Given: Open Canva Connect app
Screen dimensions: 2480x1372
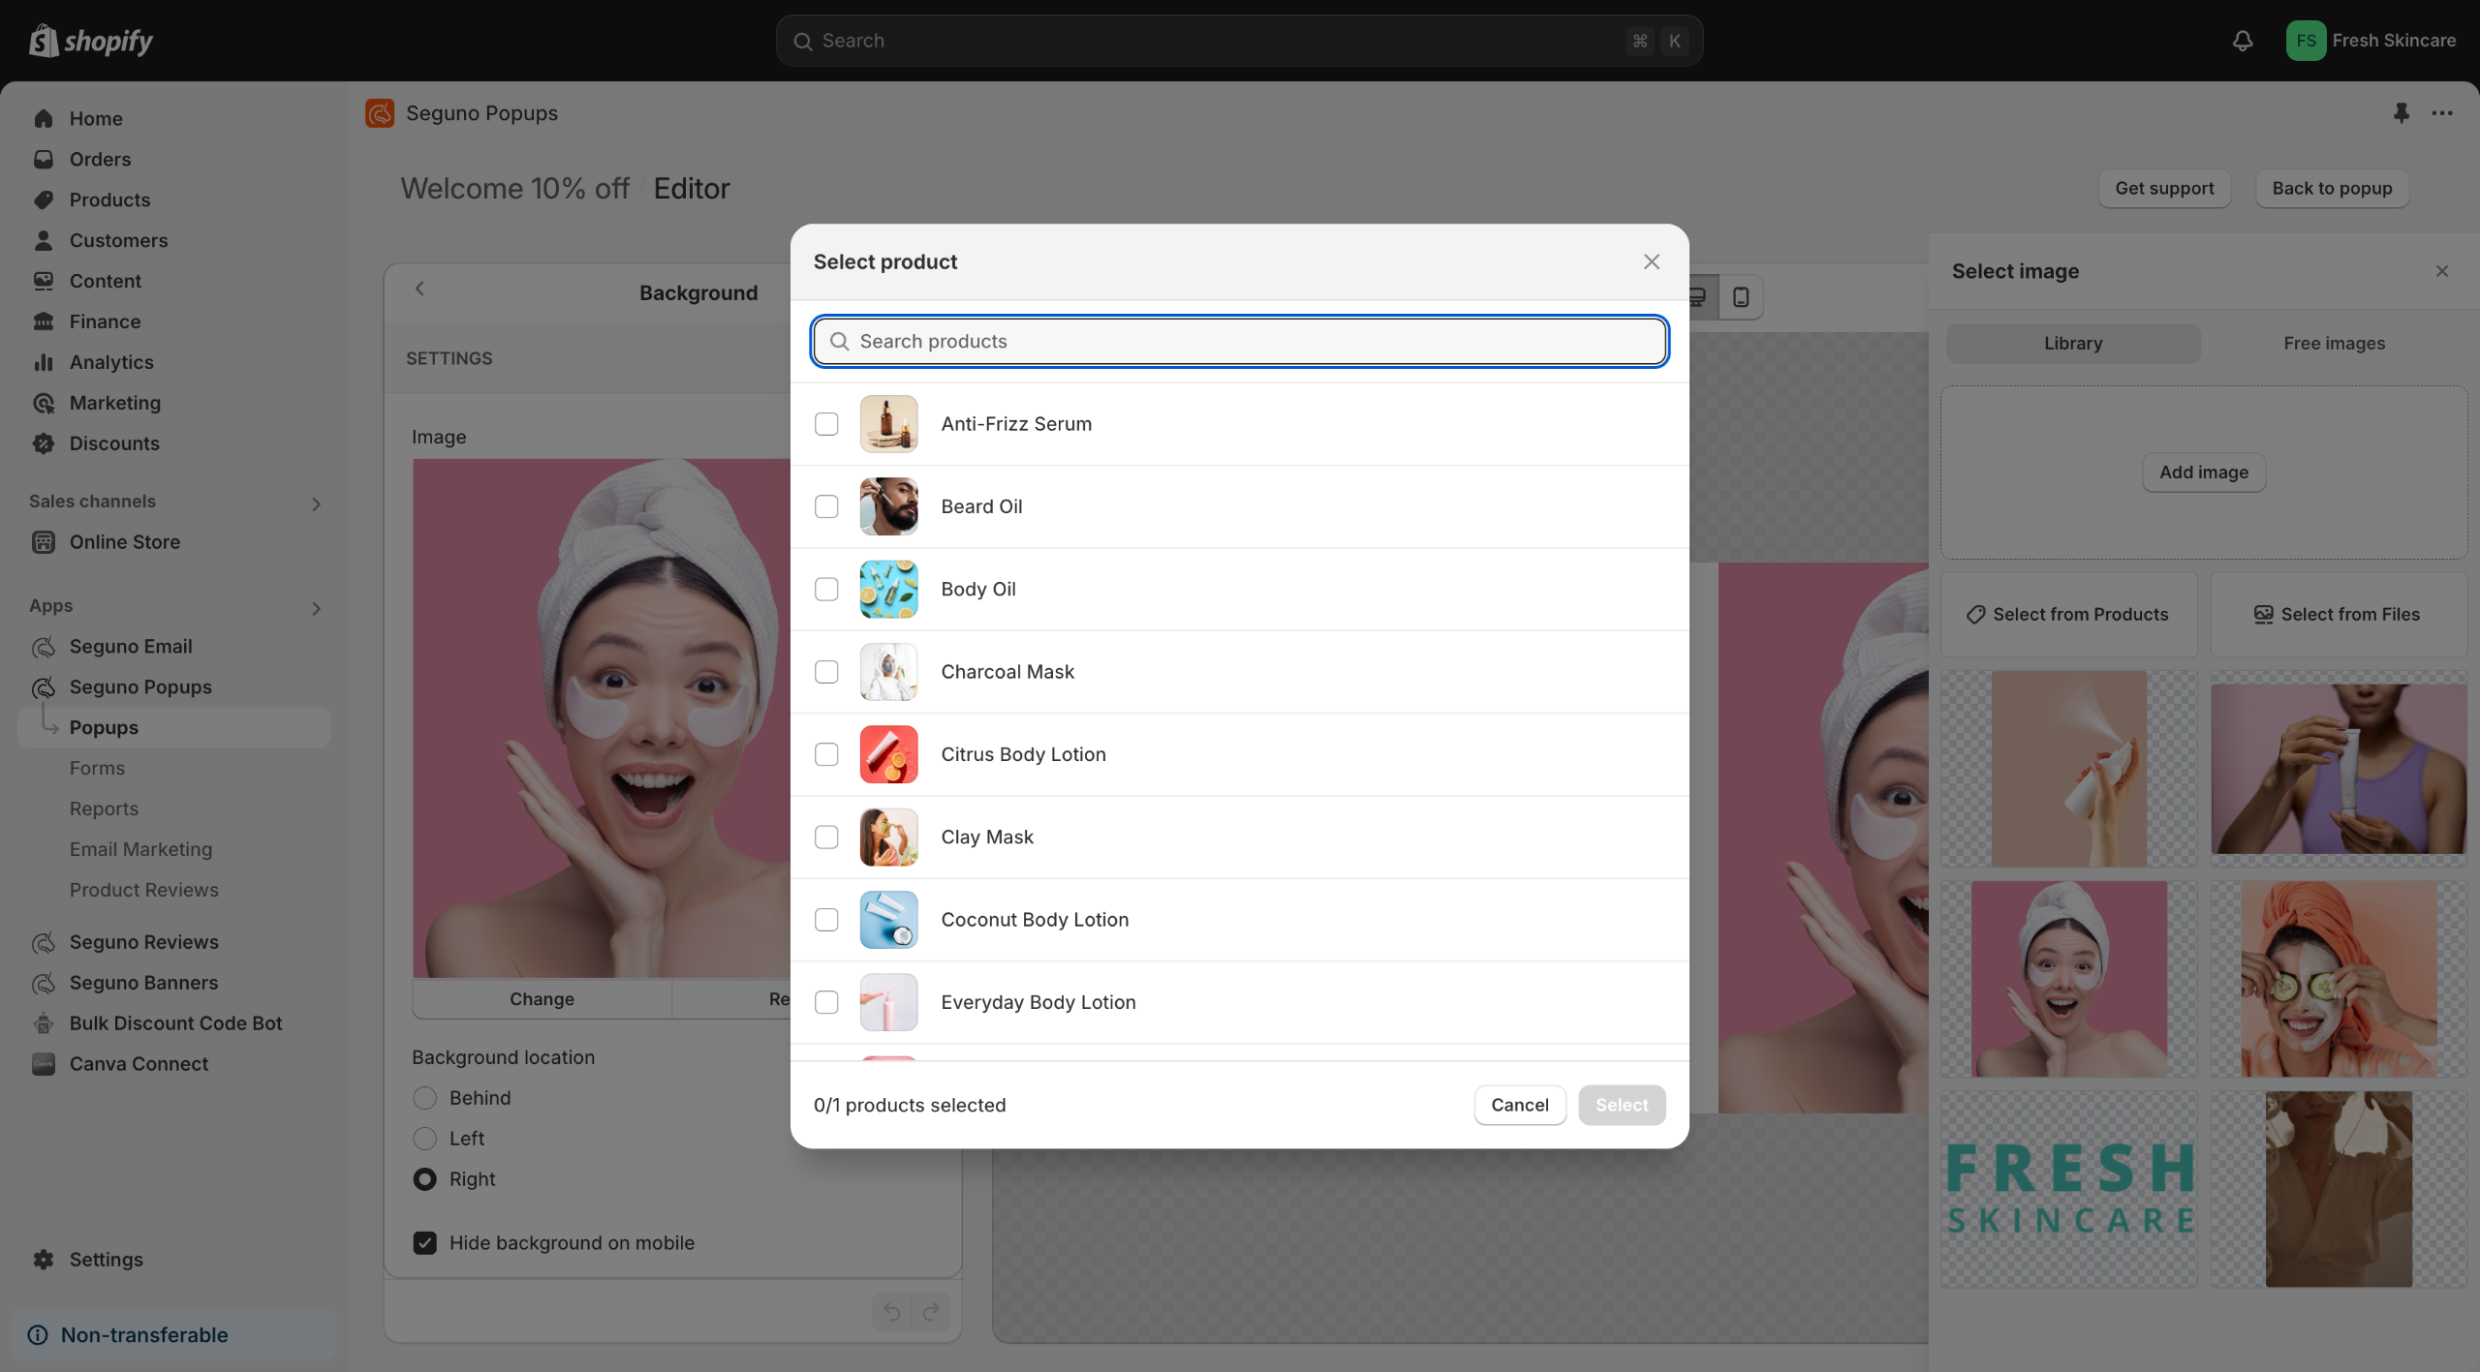Looking at the screenshot, I should pos(139,1064).
